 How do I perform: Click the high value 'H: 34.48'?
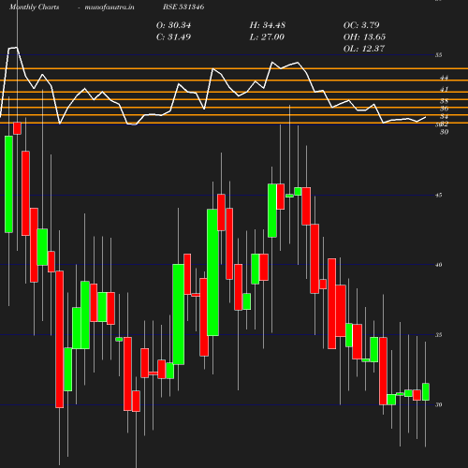268,25
